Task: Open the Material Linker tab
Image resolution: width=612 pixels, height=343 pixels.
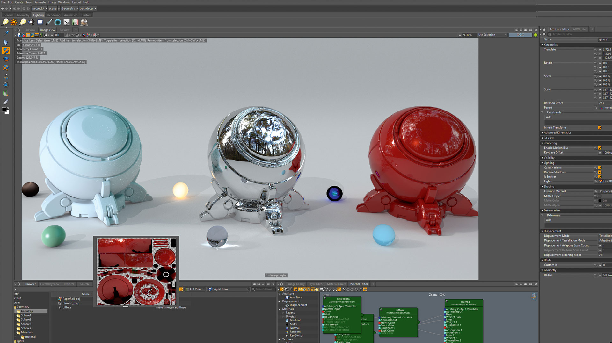Action: click(336, 284)
